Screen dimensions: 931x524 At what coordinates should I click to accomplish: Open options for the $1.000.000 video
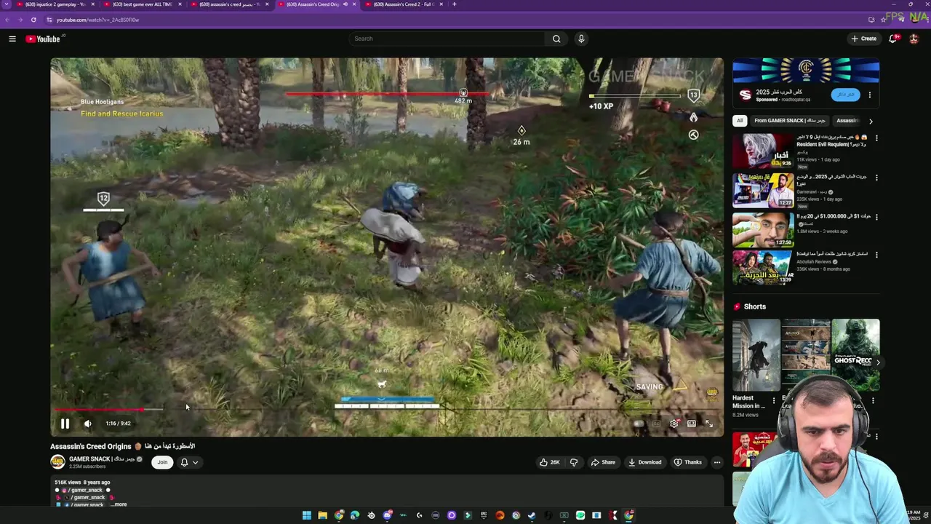coord(876,217)
